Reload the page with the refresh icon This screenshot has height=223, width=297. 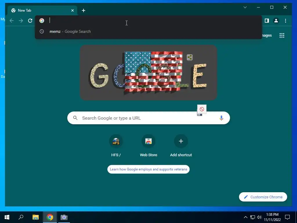click(x=30, y=21)
